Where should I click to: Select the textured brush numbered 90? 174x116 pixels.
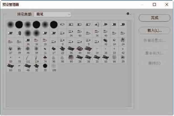(x=71, y=59)
